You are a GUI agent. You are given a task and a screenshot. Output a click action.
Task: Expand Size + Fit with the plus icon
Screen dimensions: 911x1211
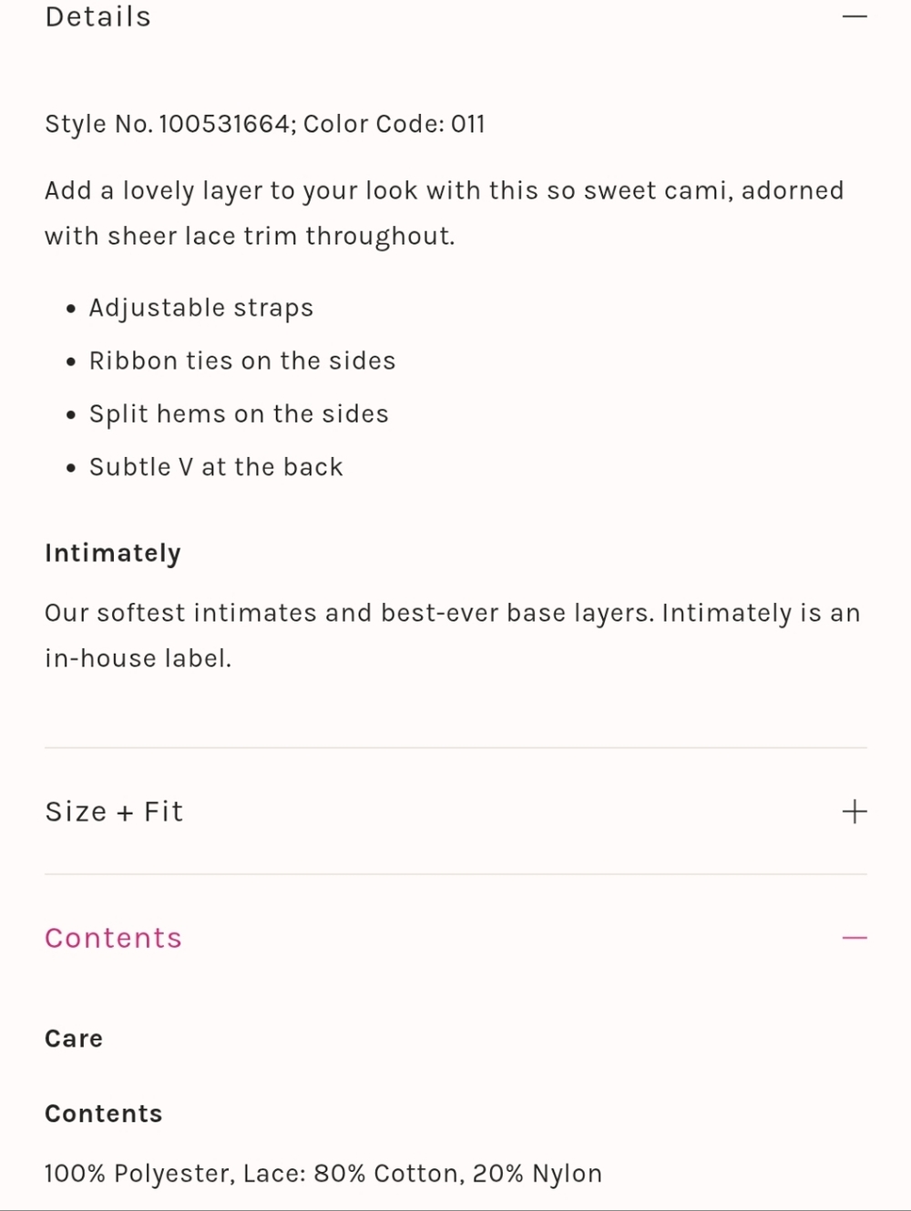[854, 811]
